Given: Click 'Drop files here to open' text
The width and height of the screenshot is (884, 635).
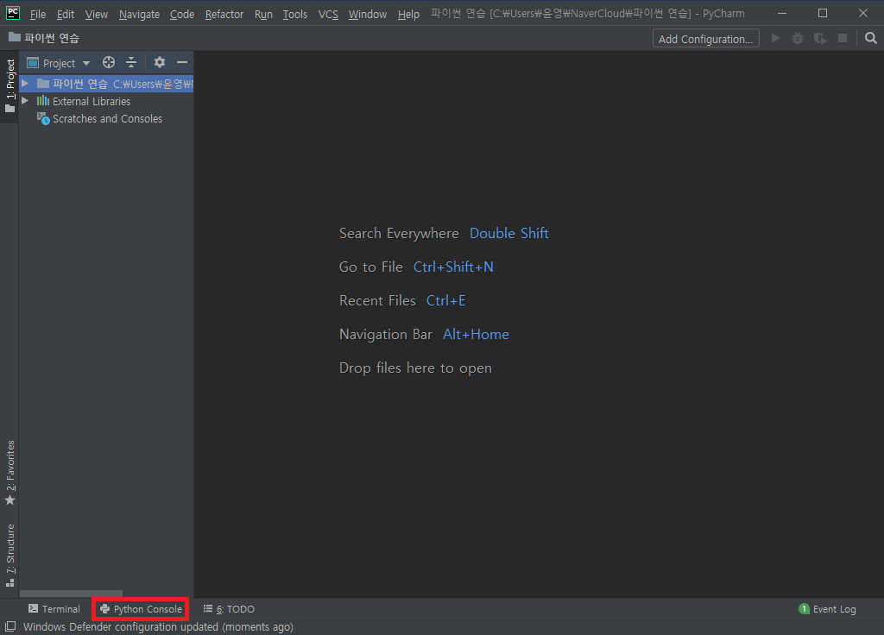Looking at the screenshot, I should [x=415, y=368].
